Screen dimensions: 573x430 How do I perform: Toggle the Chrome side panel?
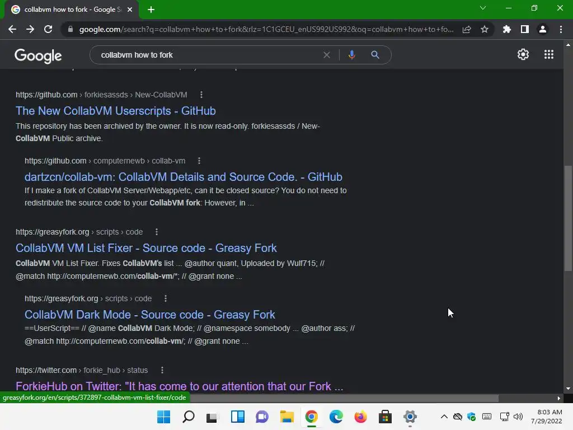[x=525, y=29]
